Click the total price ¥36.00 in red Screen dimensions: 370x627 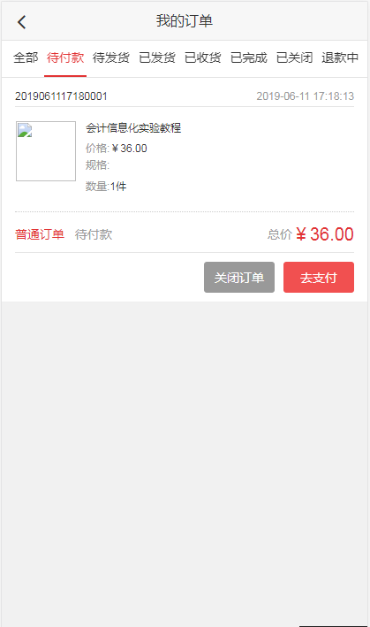pos(324,234)
